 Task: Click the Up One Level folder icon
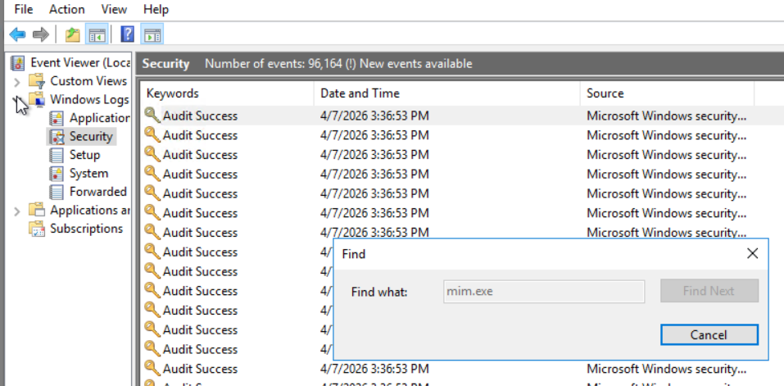pos(73,34)
